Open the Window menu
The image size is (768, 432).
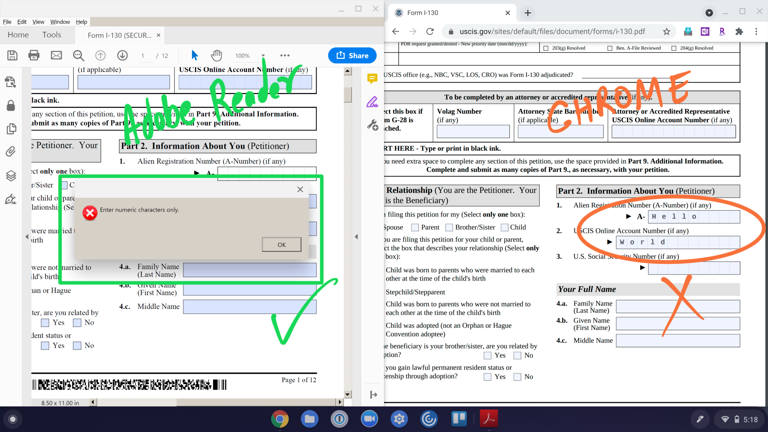(x=60, y=22)
